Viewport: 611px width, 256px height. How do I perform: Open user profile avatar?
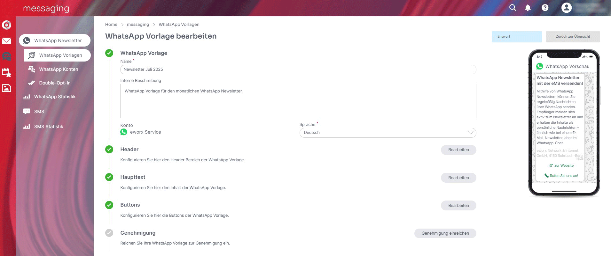pos(567,8)
